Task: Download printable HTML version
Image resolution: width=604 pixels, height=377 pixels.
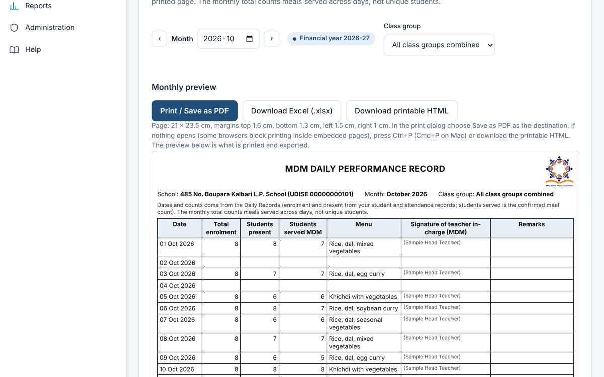Action: click(x=402, y=111)
